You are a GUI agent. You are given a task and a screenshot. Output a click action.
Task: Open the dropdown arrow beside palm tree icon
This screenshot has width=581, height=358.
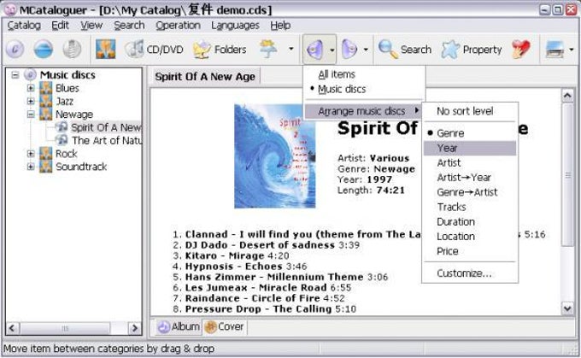click(290, 49)
